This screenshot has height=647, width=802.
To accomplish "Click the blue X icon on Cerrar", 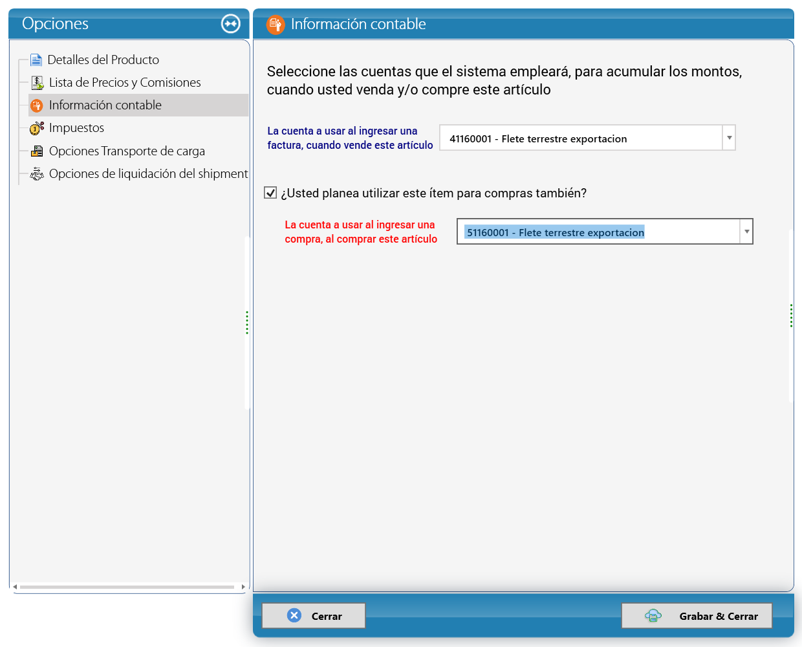I will (294, 615).
